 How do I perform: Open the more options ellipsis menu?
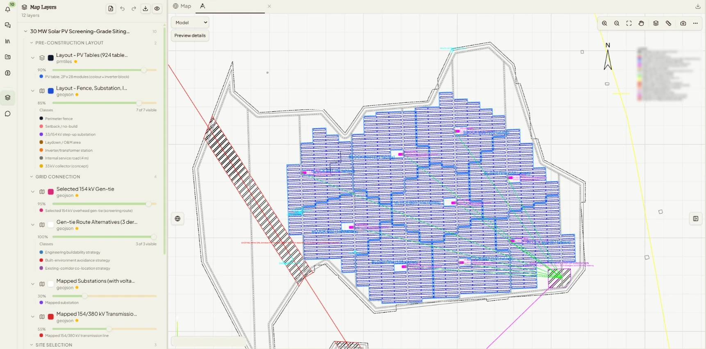click(695, 23)
